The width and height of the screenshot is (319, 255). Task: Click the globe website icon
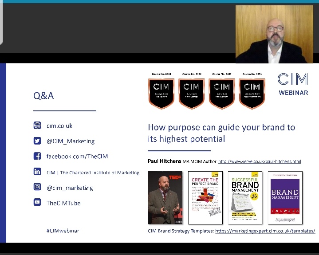[x=37, y=125]
